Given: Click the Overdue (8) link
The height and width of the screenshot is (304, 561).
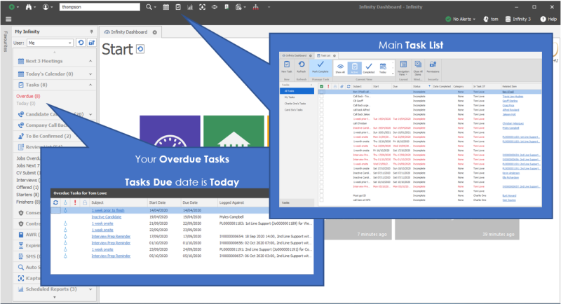Looking at the screenshot, I should (28, 95).
